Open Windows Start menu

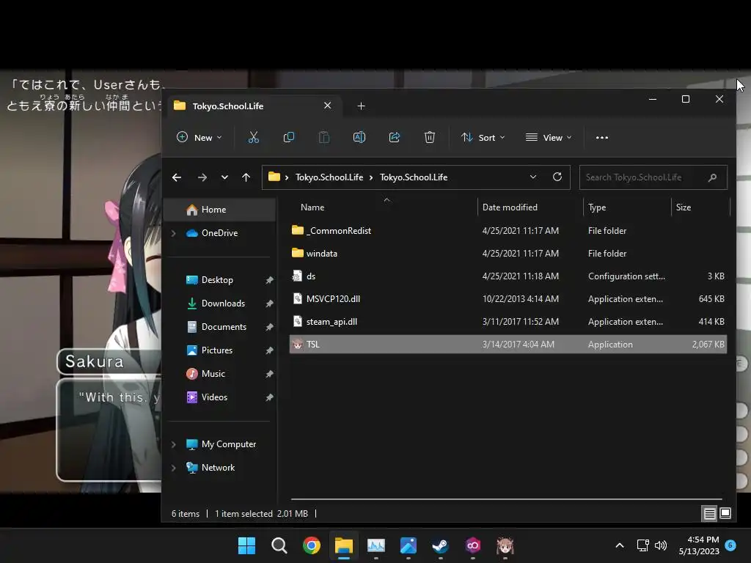pyautogui.click(x=246, y=545)
